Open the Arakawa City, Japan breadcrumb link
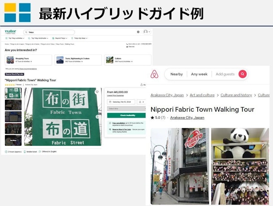The width and height of the screenshot is (273, 206). (x=167, y=95)
